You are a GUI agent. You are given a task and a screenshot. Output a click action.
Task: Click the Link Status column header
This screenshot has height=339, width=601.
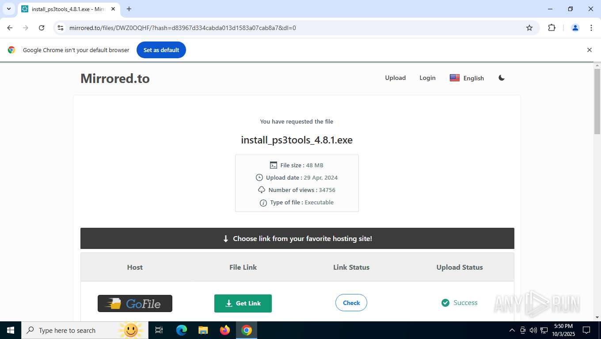351,267
